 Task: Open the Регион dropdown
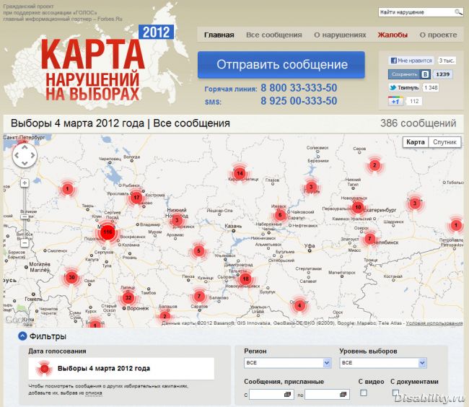[287, 363]
